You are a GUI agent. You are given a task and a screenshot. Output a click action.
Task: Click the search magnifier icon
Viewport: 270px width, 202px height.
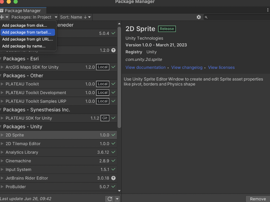[206, 17]
